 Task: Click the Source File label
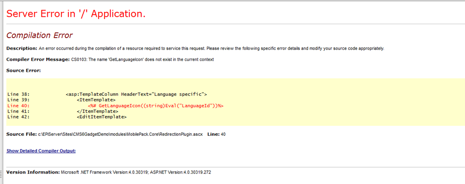click(21, 135)
